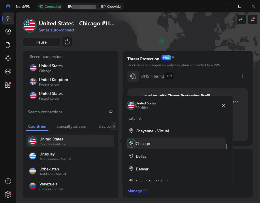Click the download update icon
This screenshot has height=203, width=260.
pos(241,19)
